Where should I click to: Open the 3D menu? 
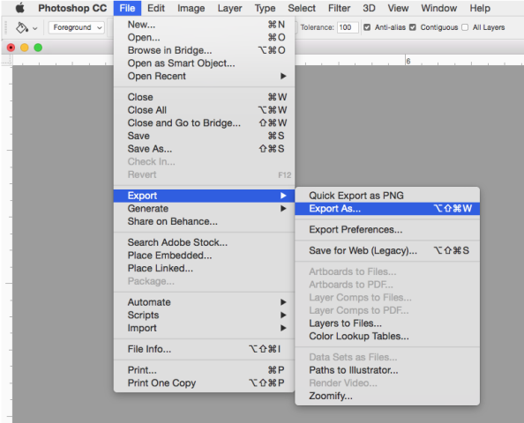[x=370, y=8]
